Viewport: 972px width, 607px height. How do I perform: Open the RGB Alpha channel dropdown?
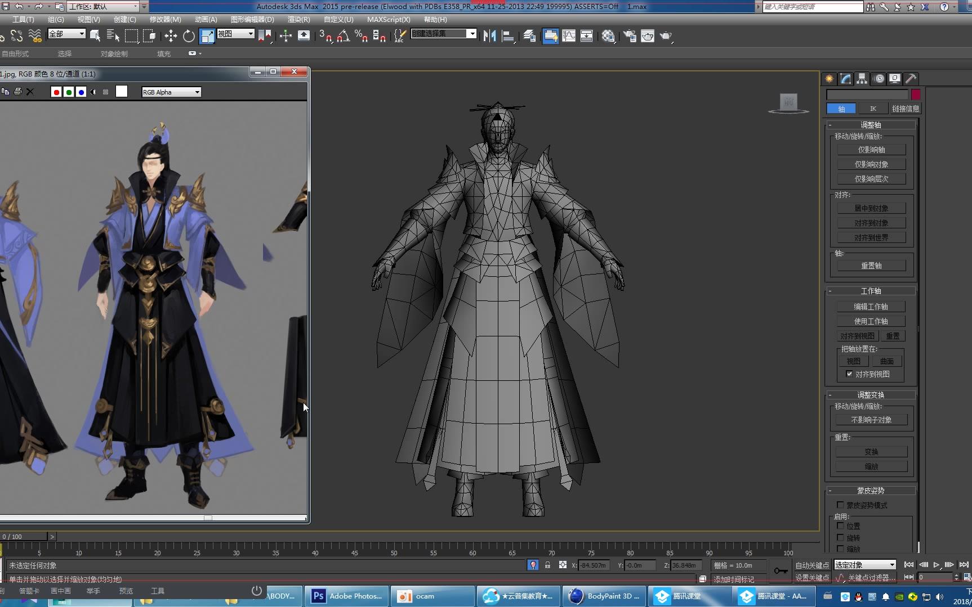171,92
